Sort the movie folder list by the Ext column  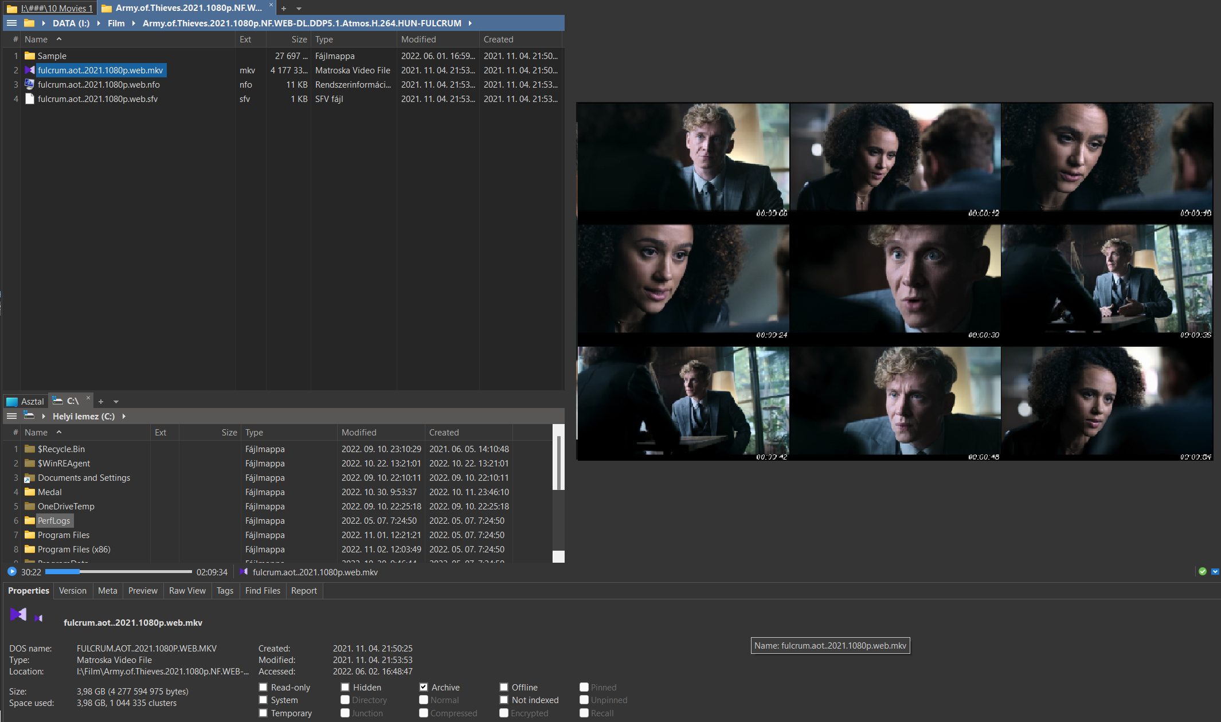pyautogui.click(x=251, y=40)
